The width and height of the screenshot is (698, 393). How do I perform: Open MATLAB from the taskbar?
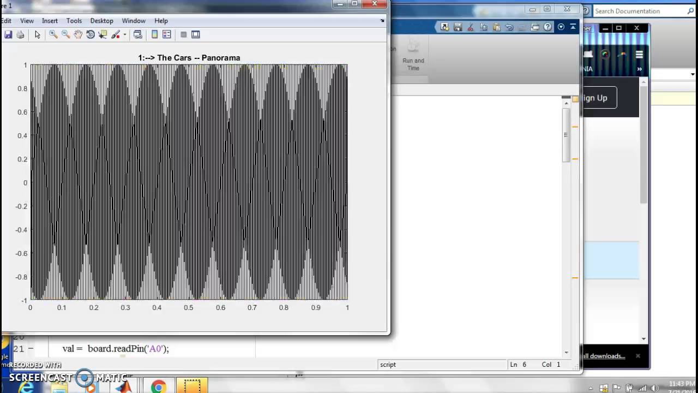[x=125, y=386]
